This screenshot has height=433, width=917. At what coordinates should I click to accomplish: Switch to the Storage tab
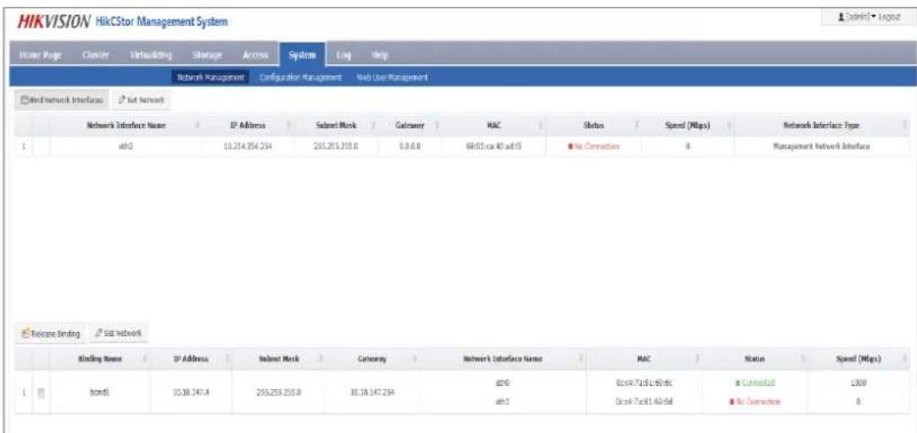(x=207, y=55)
